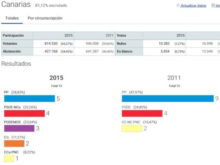The image size is (220, 165).
Task: Click the 2015 results chart heading
Action: (x=56, y=78)
